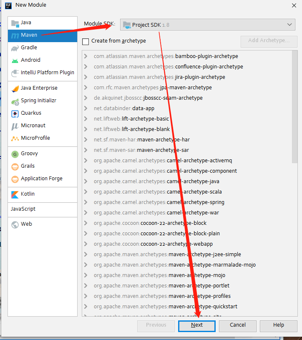This screenshot has height=340, width=302.
Task: Select camel-archetype-activemq row
Action: pyautogui.click(x=187, y=161)
